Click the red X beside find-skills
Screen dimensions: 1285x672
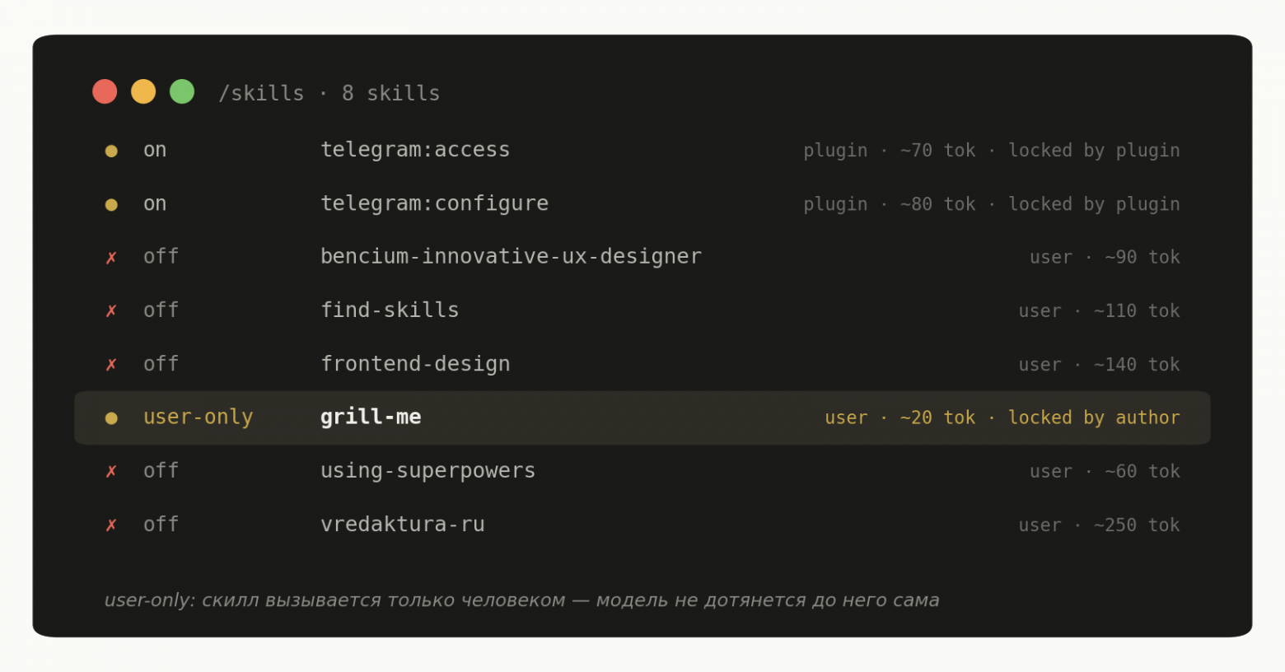tap(111, 311)
